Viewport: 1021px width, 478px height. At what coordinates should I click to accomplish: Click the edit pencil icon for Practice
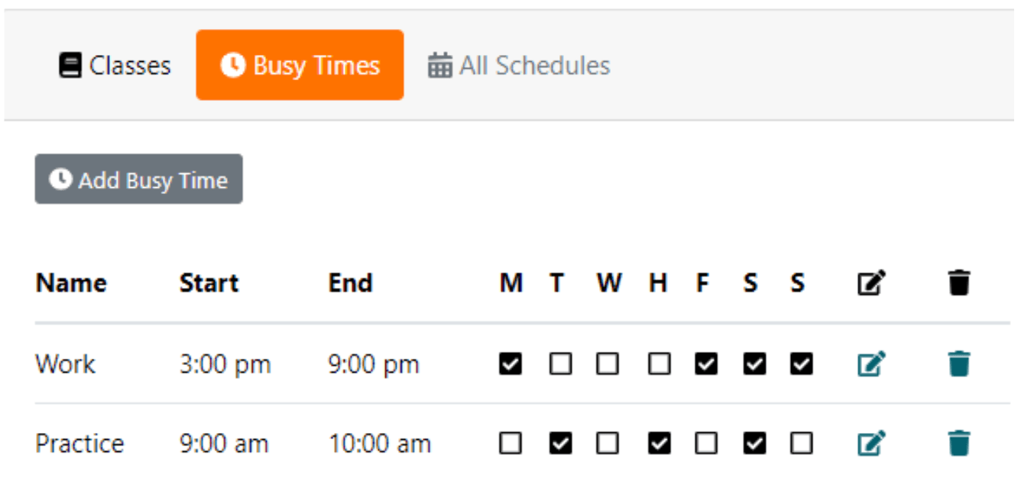[871, 443]
